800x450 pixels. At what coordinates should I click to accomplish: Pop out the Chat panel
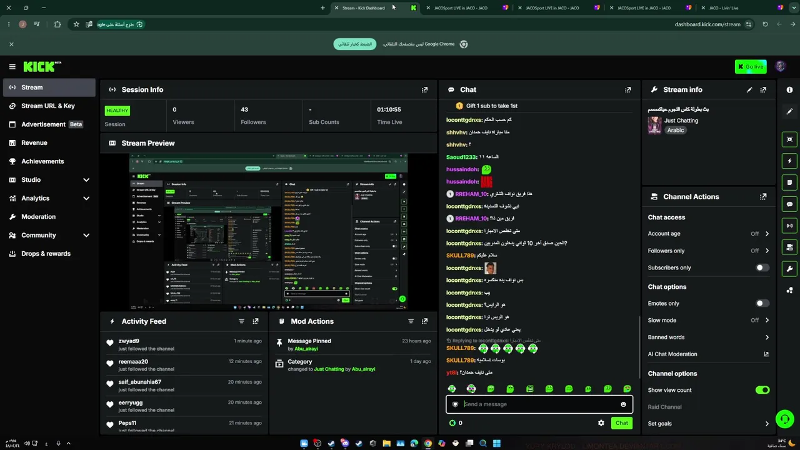pyautogui.click(x=628, y=89)
